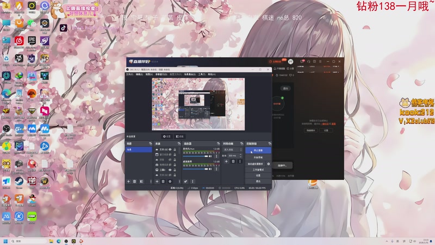Select the fade transition dropdown
The height and width of the screenshot is (245, 435).
click(233, 150)
